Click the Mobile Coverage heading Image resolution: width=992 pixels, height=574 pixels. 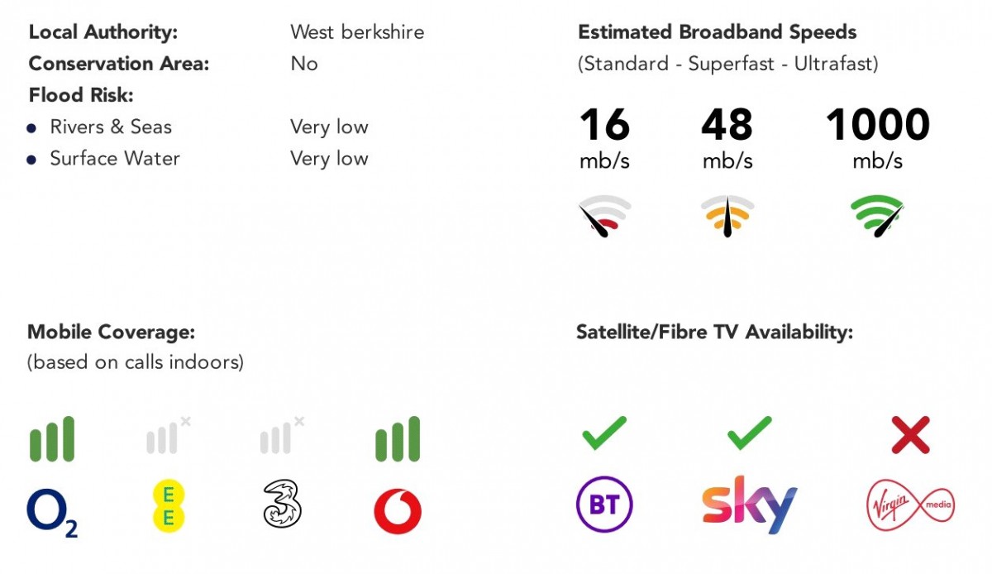tap(112, 332)
